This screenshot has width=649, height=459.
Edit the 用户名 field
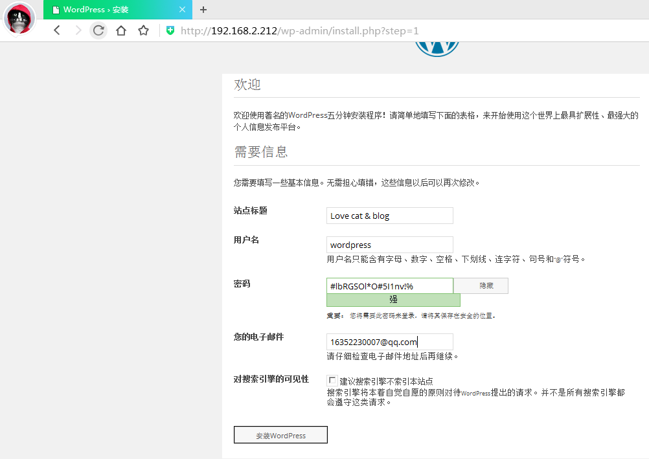point(389,245)
